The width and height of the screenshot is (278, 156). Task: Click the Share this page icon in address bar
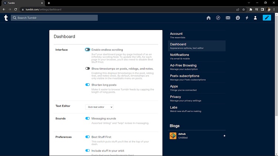238,9
